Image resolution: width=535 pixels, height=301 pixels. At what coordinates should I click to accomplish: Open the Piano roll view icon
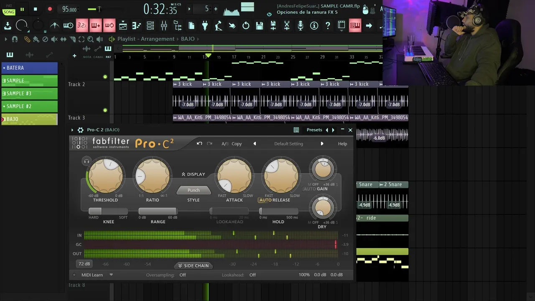tap(136, 26)
